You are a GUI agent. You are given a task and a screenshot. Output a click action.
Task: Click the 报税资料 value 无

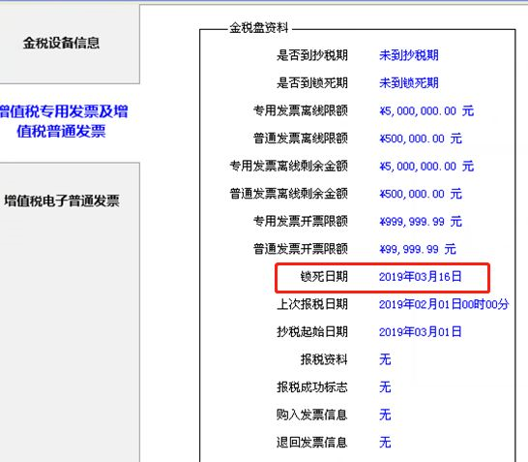click(x=385, y=359)
